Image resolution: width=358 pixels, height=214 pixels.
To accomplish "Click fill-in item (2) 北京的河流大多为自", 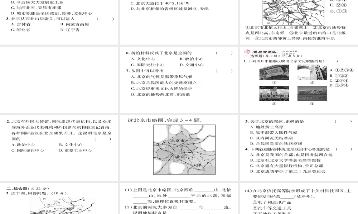I will click(178, 210).
